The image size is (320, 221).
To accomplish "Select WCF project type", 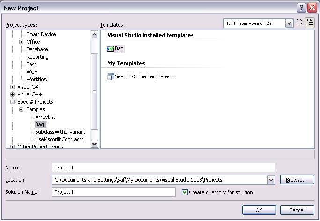I will click(x=32, y=72).
